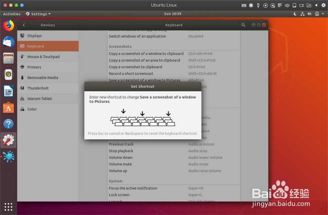
Task: Click the 'Previous track' shortcut row
Action: point(174,144)
